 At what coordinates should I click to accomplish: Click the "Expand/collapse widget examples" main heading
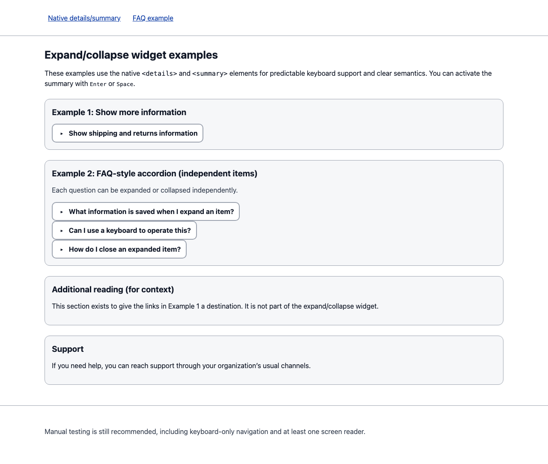click(131, 55)
